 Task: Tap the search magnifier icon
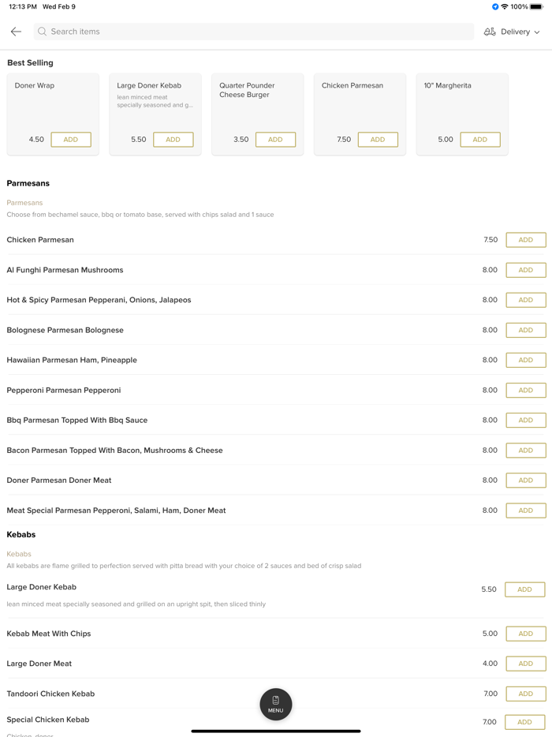coord(43,32)
